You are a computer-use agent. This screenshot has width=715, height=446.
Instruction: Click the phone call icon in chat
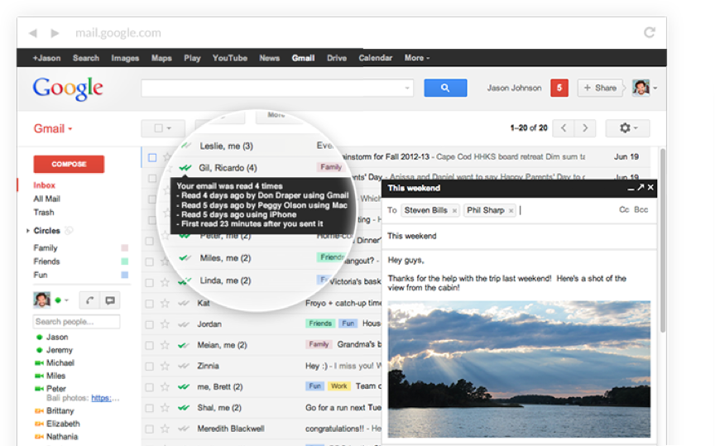(89, 300)
